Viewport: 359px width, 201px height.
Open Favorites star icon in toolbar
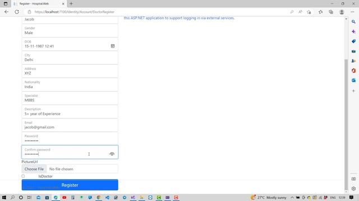[x=320, y=12]
